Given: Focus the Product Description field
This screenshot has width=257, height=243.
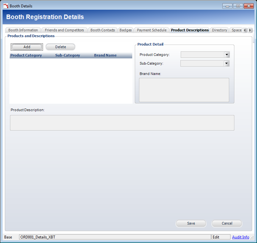Looking at the screenshot, I should [x=122, y=123].
